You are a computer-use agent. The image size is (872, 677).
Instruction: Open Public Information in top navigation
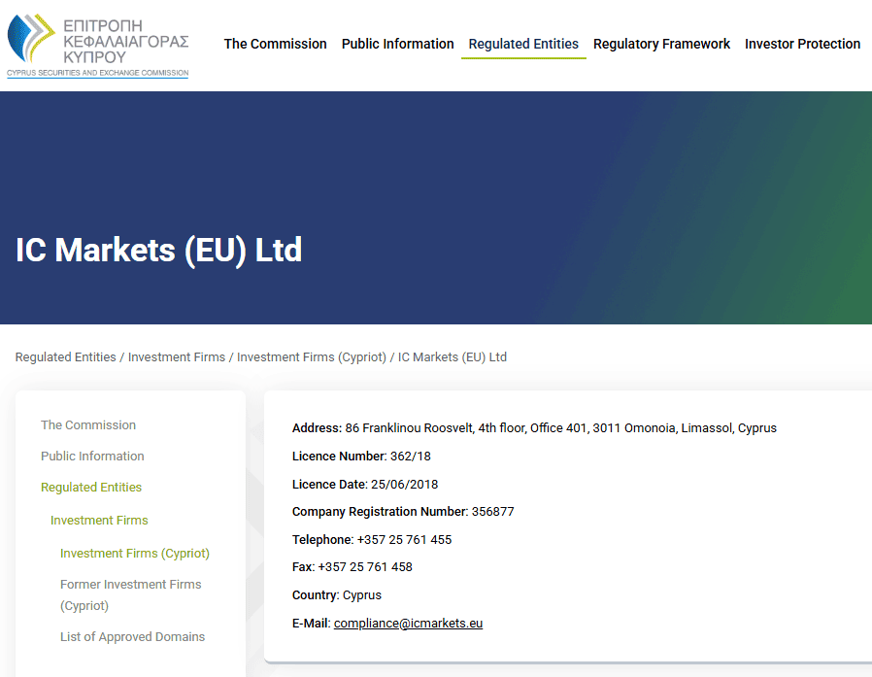(397, 44)
